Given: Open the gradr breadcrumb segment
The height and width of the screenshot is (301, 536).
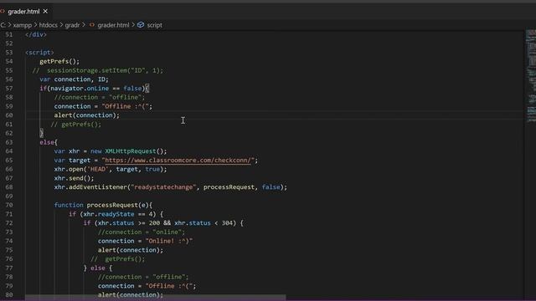Looking at the screenshot, I should coord(72,25).
